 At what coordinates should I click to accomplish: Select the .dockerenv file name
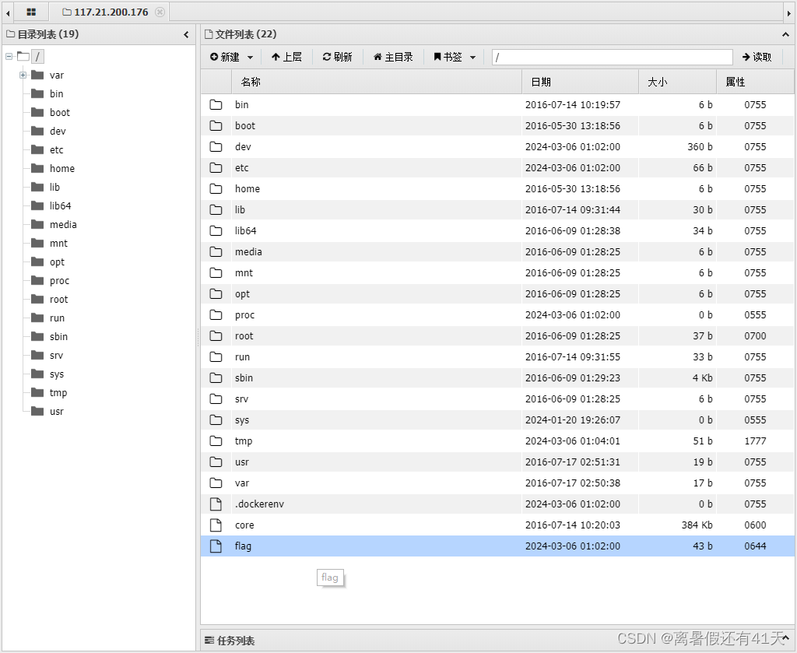pyautogui.click(x=260, y=504)
